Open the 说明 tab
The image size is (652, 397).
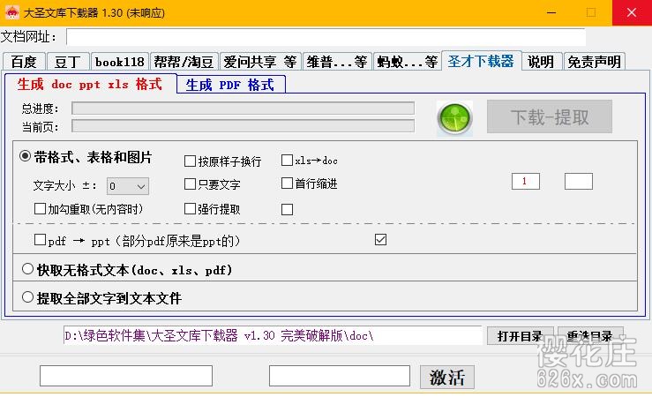pos(541,62)
